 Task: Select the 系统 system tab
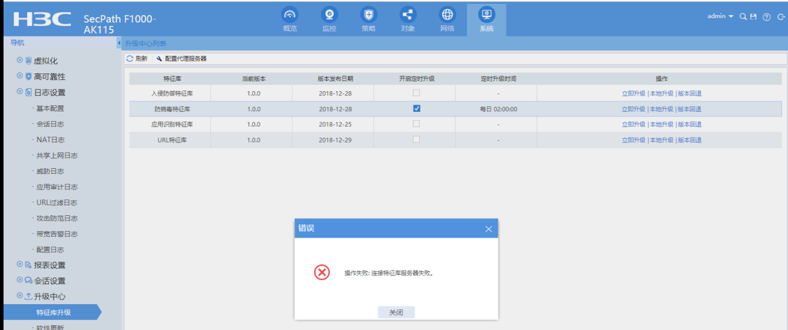tap(486, 19)
